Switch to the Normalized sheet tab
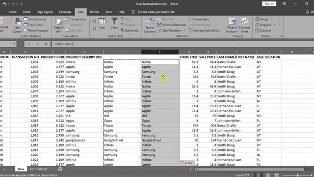The image size is (314, 177). [x=38, y=169]
